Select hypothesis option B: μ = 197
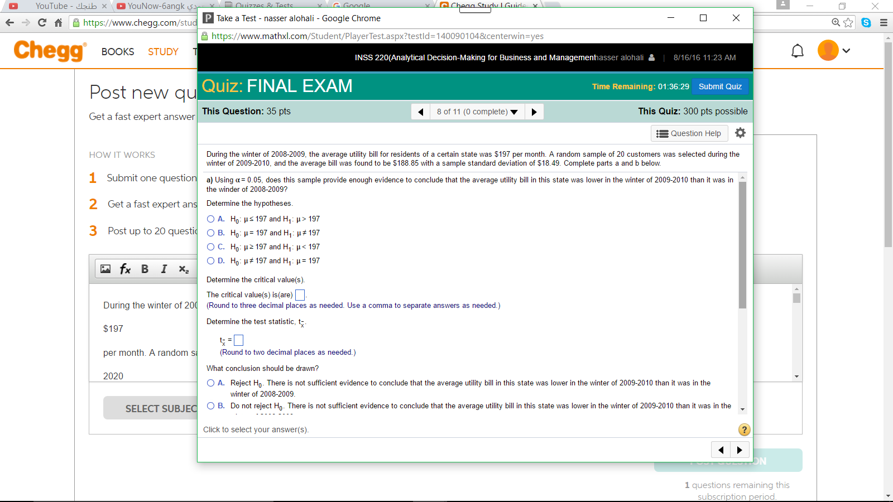This screenshot has width=893, height=502. click(210, 233)
